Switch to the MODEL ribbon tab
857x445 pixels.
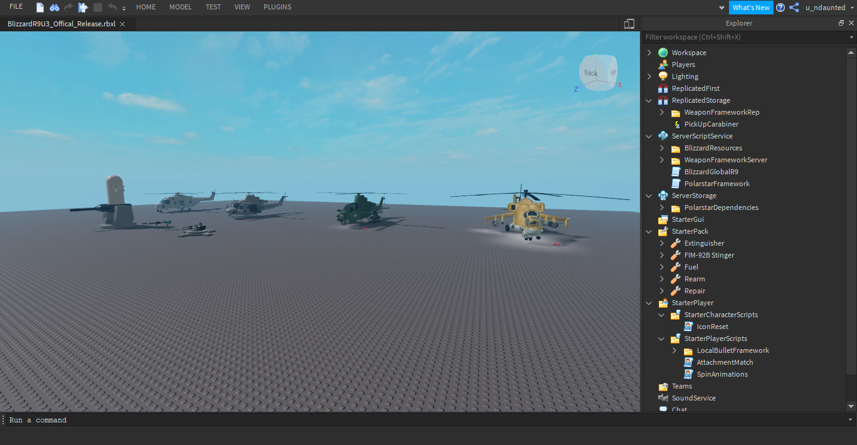pyautogui.click(x=181, y=7)
